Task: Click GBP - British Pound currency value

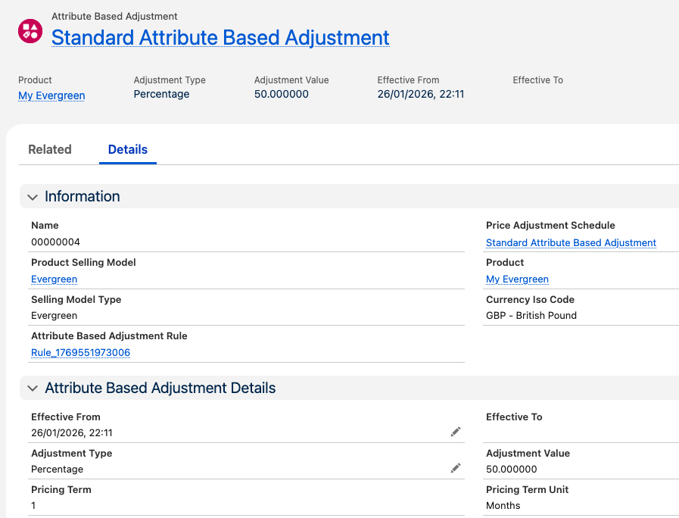Action: [531, 315]
